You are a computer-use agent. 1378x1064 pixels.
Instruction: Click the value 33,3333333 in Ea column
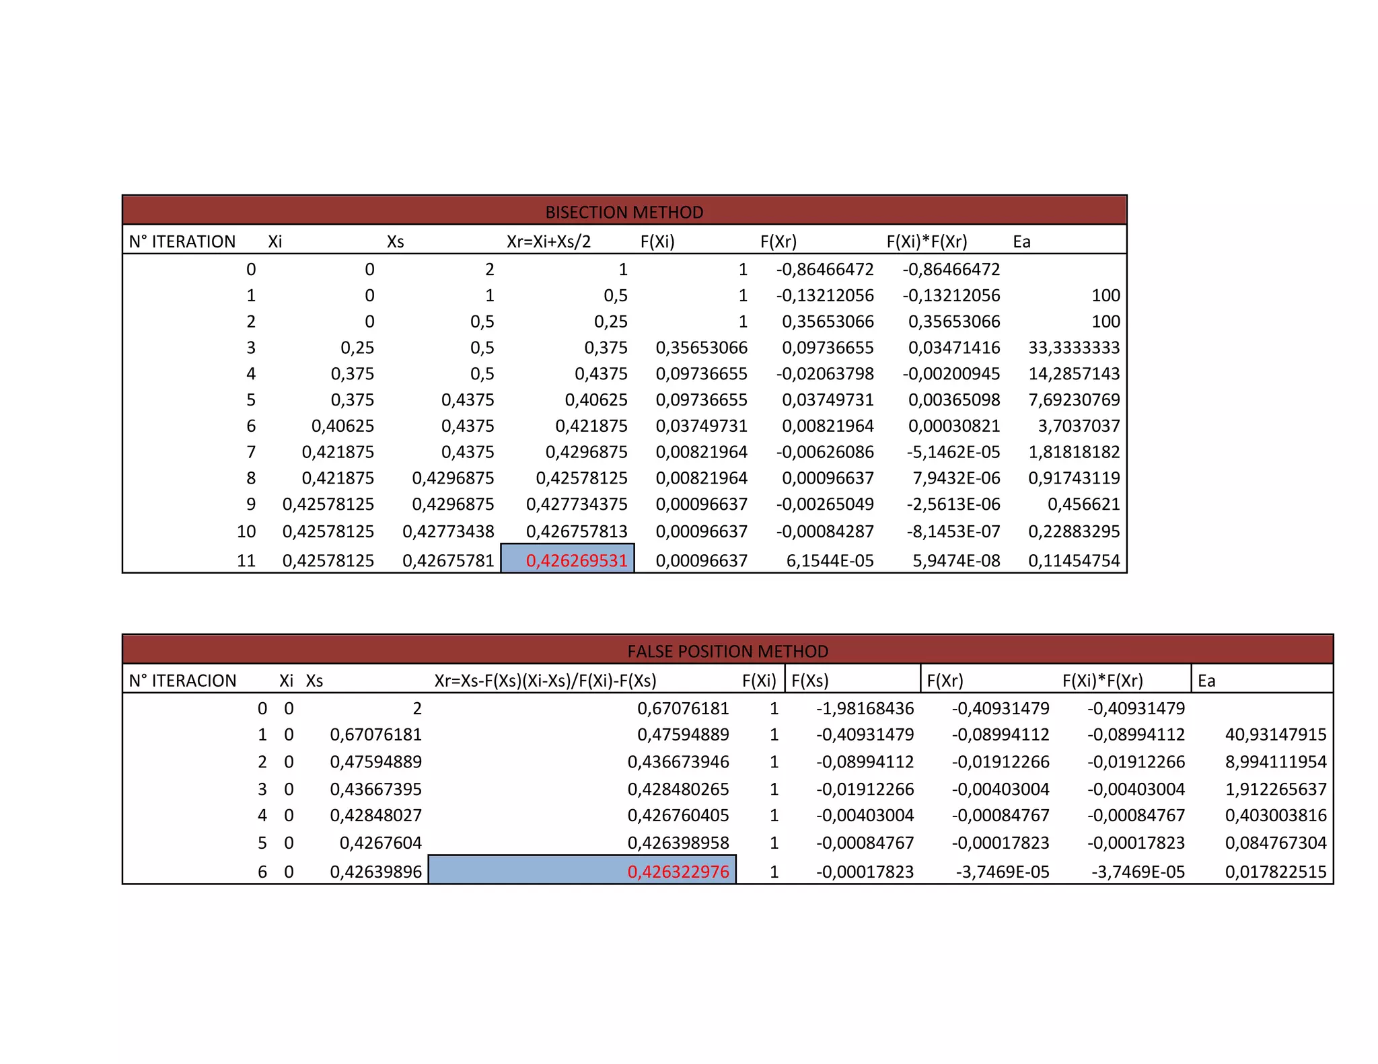click(x=1074, y=348)
